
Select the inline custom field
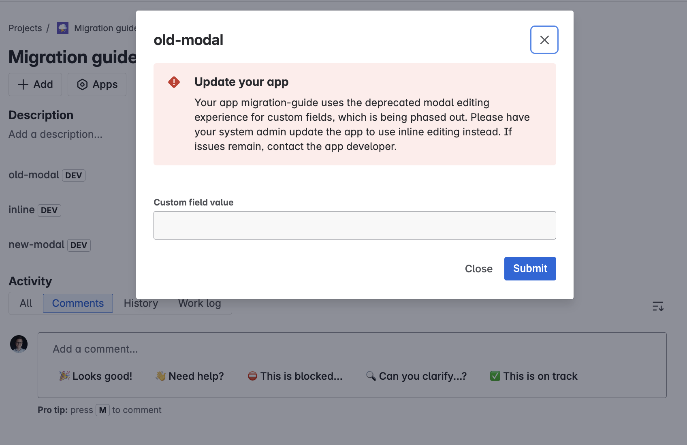[21, 210]
